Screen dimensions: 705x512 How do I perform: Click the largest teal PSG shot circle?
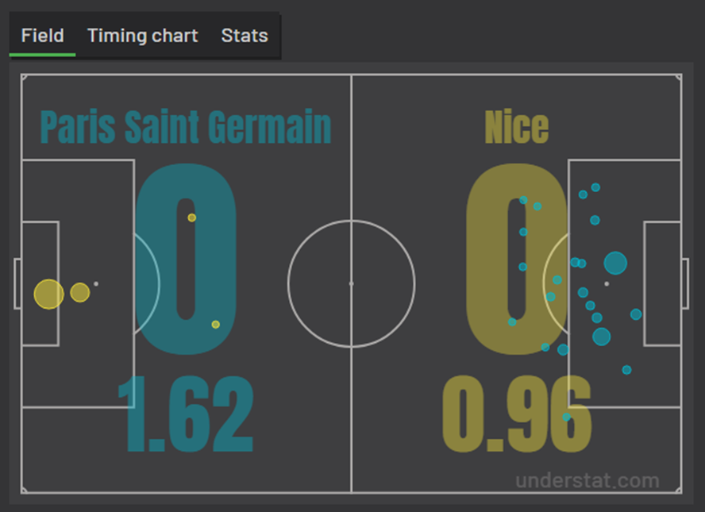coord(615,263)
